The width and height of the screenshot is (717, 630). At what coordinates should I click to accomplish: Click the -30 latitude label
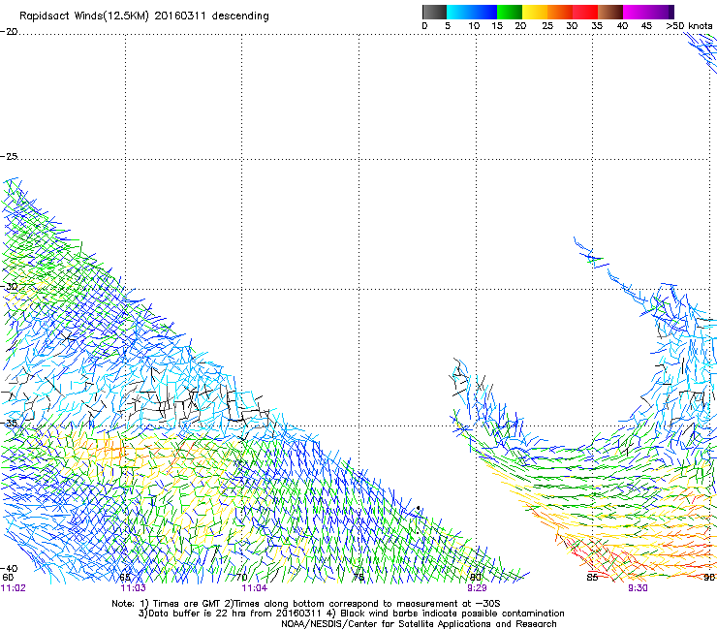coord(9,286)
